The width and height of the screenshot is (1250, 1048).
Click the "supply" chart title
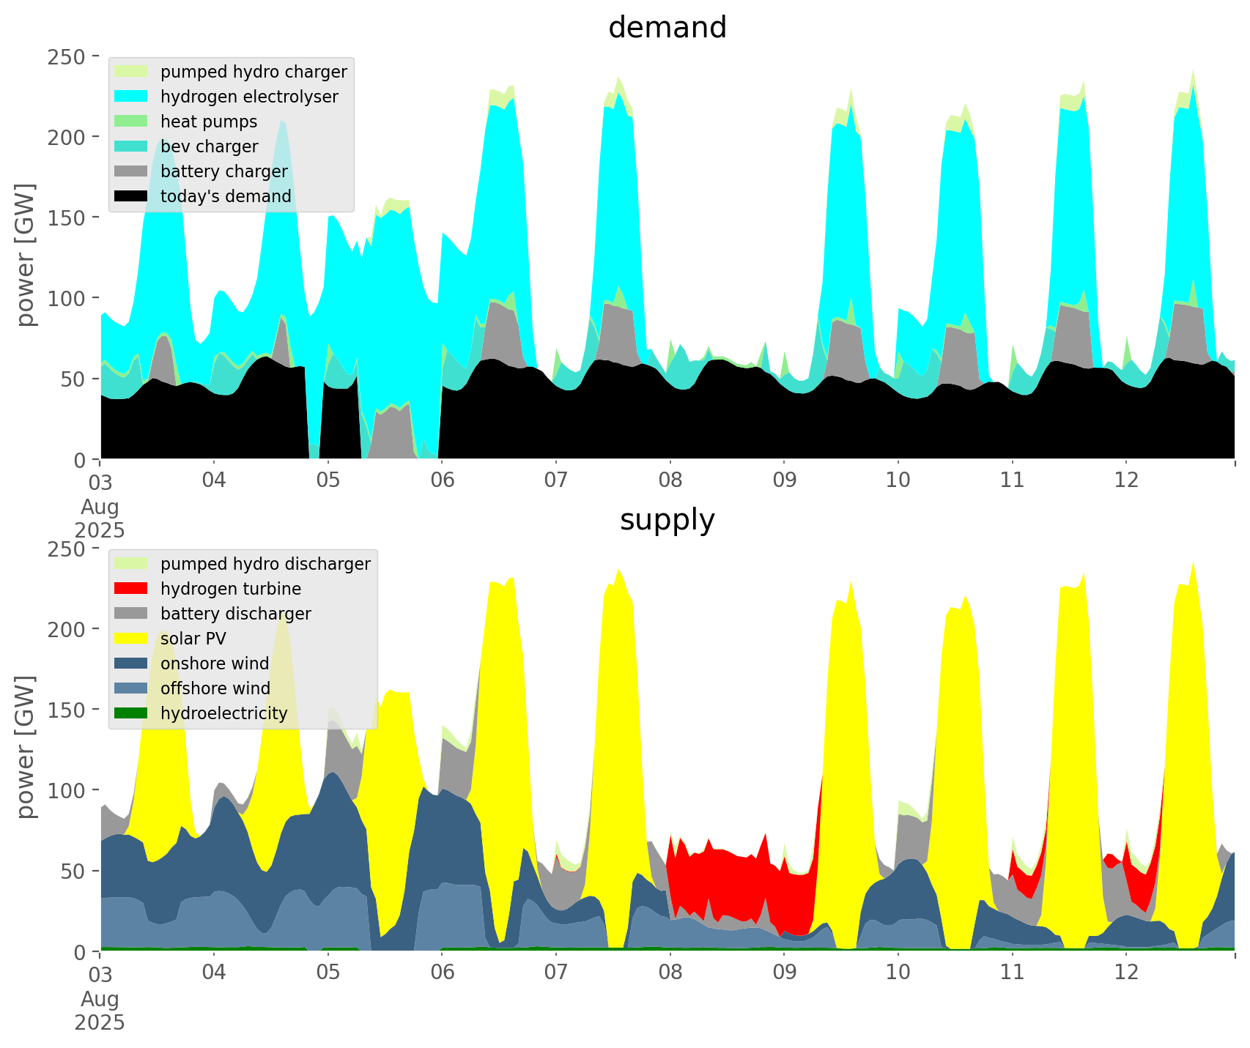click(667, 520)
